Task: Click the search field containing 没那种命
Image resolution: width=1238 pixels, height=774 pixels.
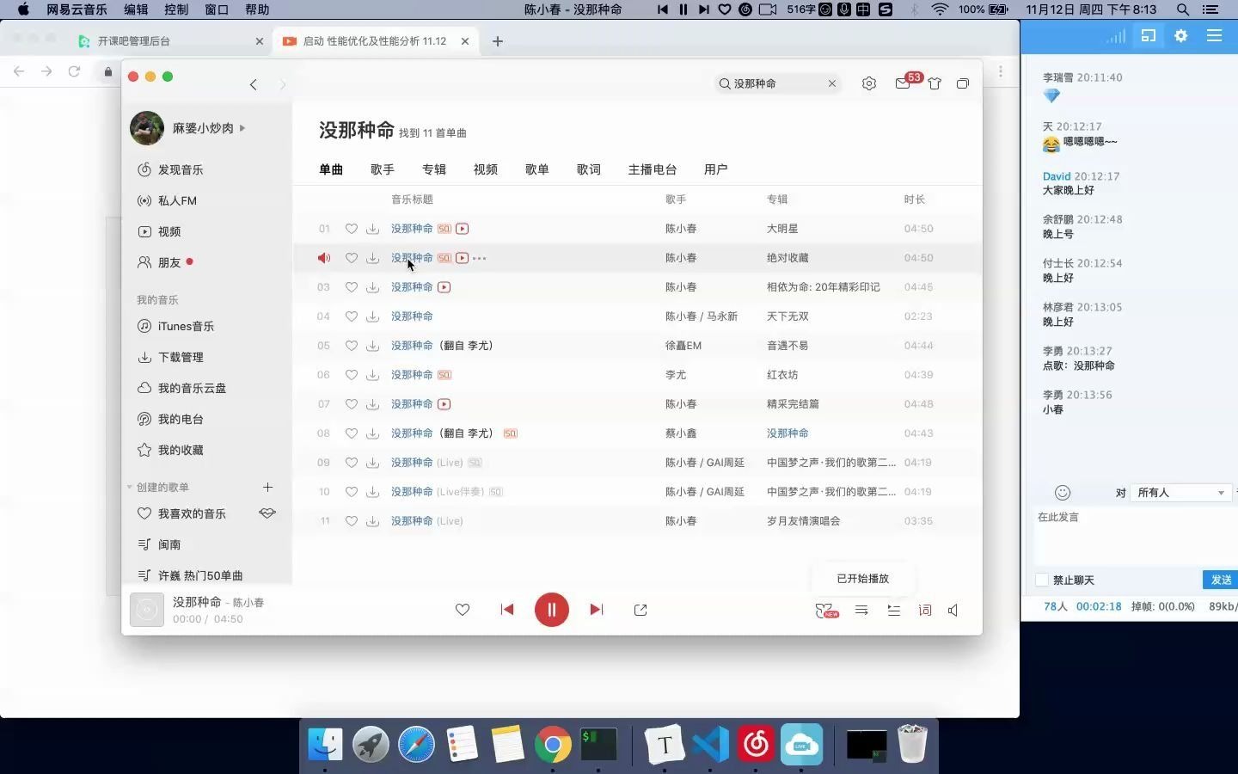Action: point(778,83)
